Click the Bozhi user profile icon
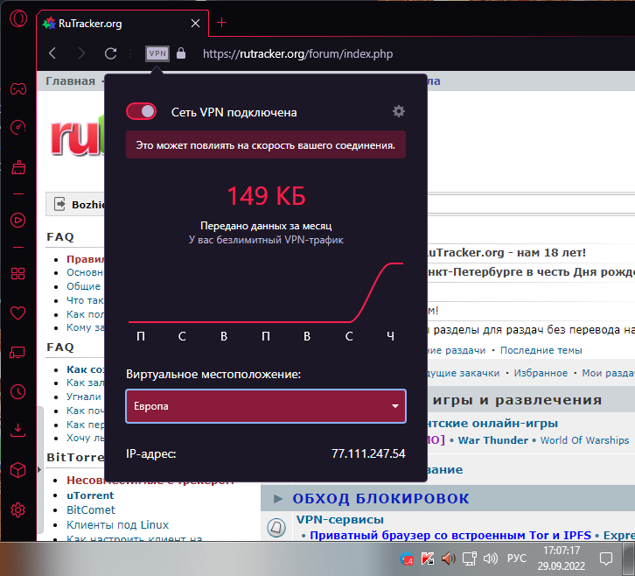Image resolution: width=635 pixels, height=576 pixels. tap(59, 204)
